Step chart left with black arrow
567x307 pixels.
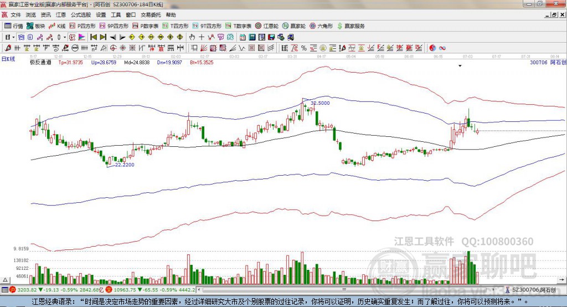(113, 37)
